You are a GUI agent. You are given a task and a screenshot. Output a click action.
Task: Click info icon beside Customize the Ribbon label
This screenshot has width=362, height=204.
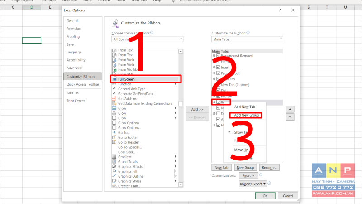[x=248, y=33]
